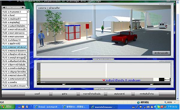The image size is (180, 110).
Task: Click the left arrow beside Site Location
Action: (4, 8)
